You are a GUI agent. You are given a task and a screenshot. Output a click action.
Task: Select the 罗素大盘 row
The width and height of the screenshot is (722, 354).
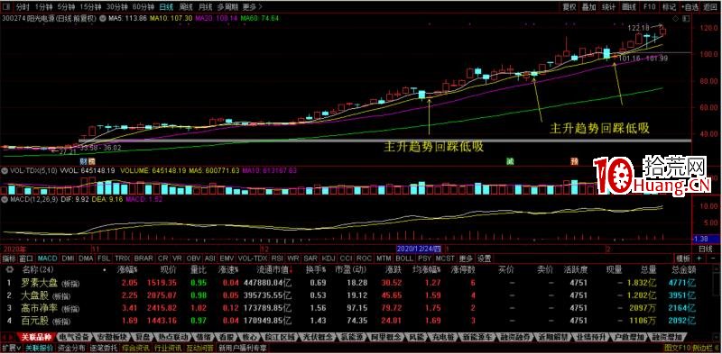click(x=361, y=282)
